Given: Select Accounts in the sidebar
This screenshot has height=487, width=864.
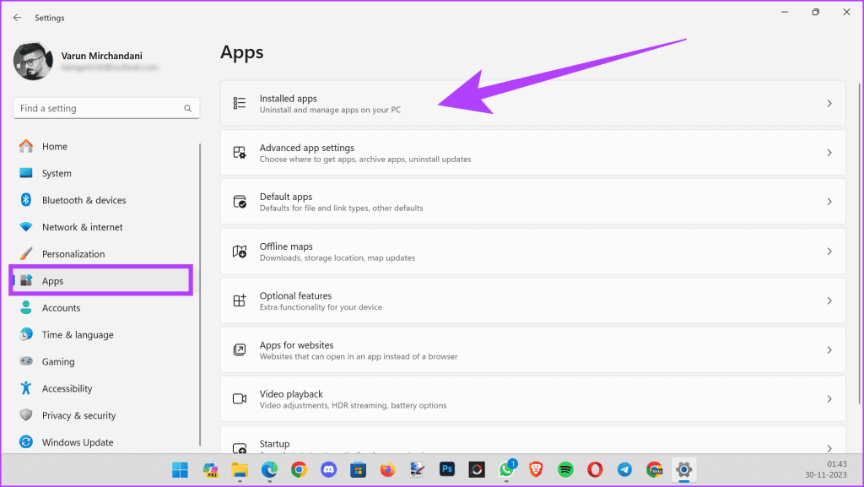Looking at the screenshot, I should [x=61, y=307].
